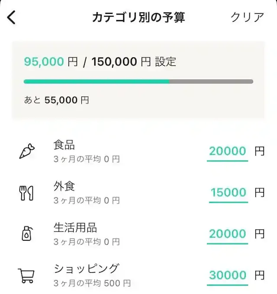Tap the あと 55,000 円 remaining text
This screenshot has width=277, height=294.
click(x=56, y=100)
